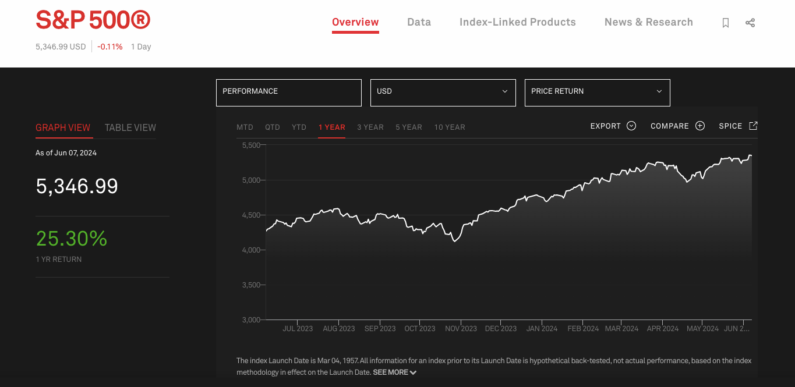Image resolution: width=795 pixels, height=387 pixels.
Task: Open the News & Research tab
Action: [x=649, y=23]
